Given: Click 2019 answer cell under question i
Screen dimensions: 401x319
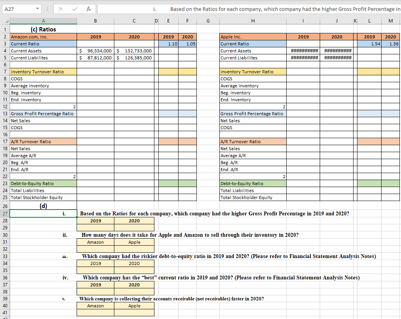Looking at the screenshot, I should click(95, 228).
